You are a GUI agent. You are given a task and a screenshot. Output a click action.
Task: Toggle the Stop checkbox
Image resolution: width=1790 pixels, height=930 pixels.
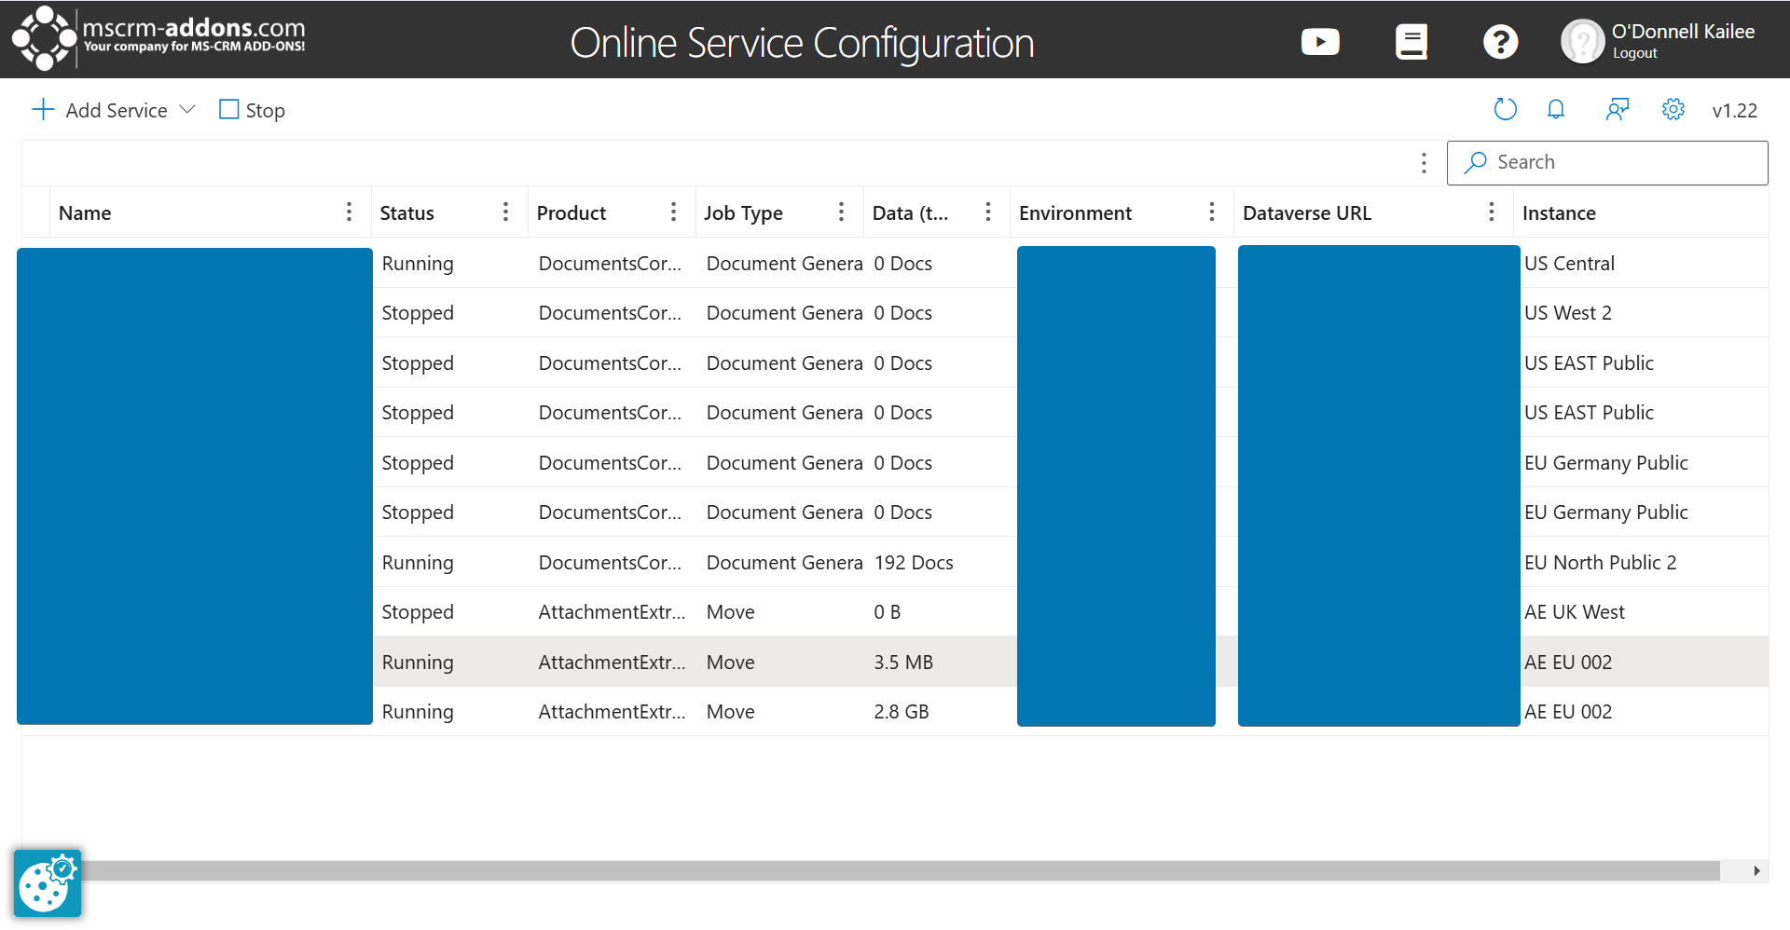pos(228,110)
